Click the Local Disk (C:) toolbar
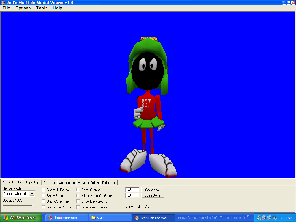Viewport: 296px width, 222px height. pyautogui.click(x=235, y=218)
